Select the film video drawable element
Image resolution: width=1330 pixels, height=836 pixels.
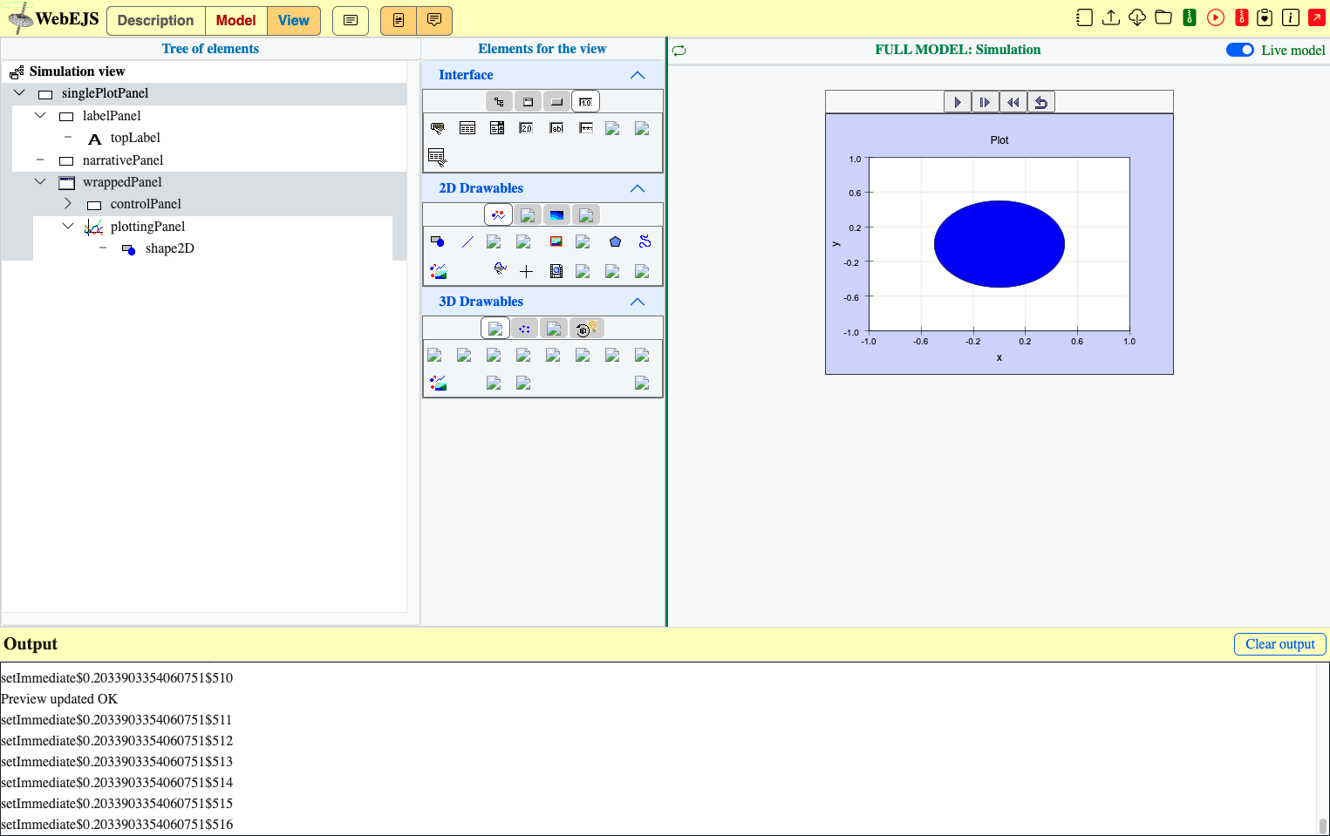(556, 271)
